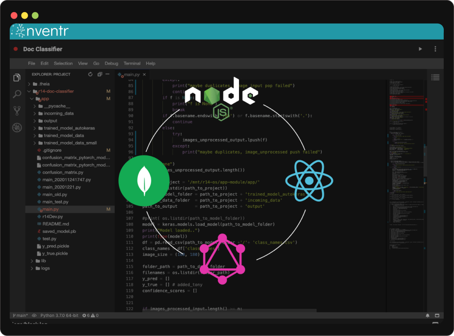The width and height of the screenshot is (454, 336).
Task: Click the main branch indicator in status bar
Action: click(x=20, y=316)
